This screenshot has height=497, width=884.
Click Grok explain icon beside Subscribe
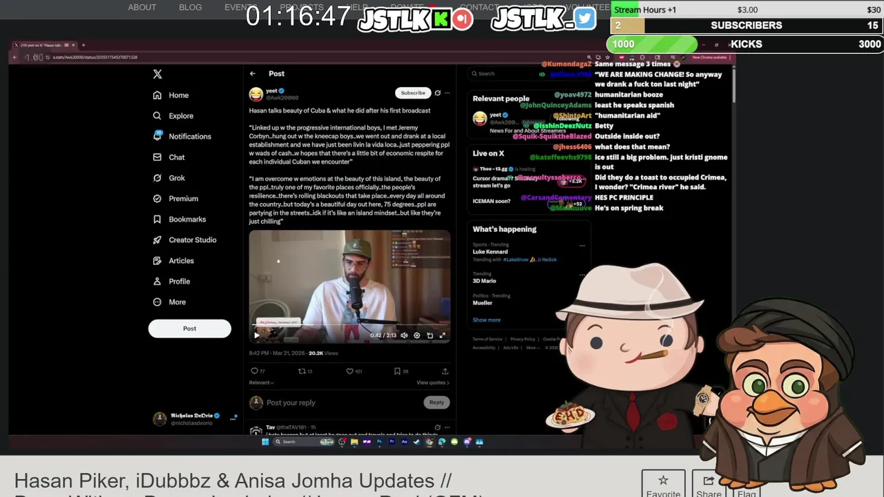click(437, 92)
